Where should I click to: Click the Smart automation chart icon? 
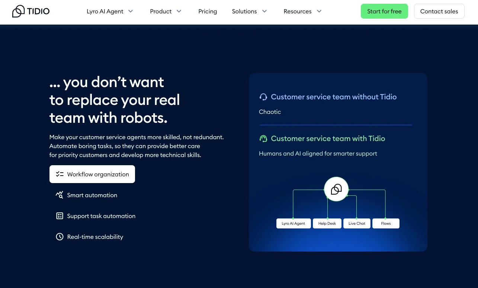pos(60,195)
